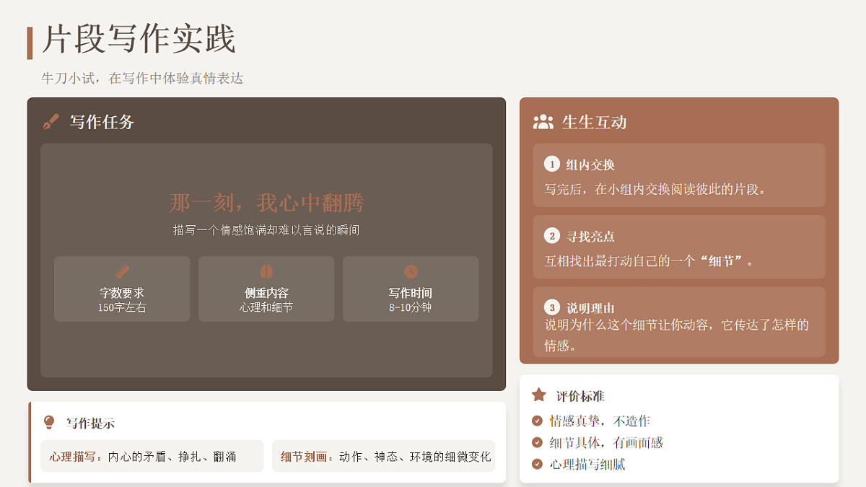Click the criterion 心理描写细腻

tap(587, 464)
